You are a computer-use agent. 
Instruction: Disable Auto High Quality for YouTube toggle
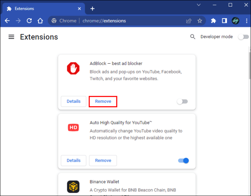183,160
